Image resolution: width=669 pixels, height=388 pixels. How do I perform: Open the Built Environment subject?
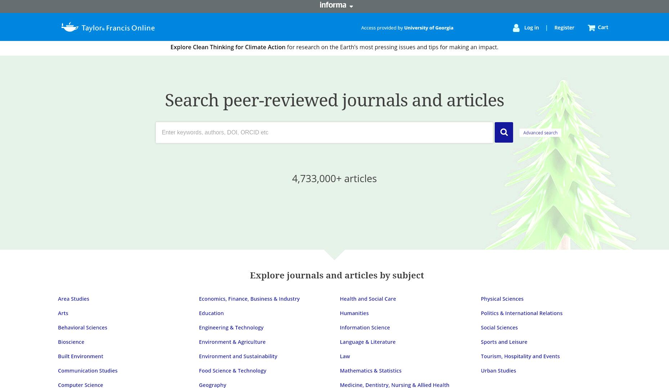point(81,356)
